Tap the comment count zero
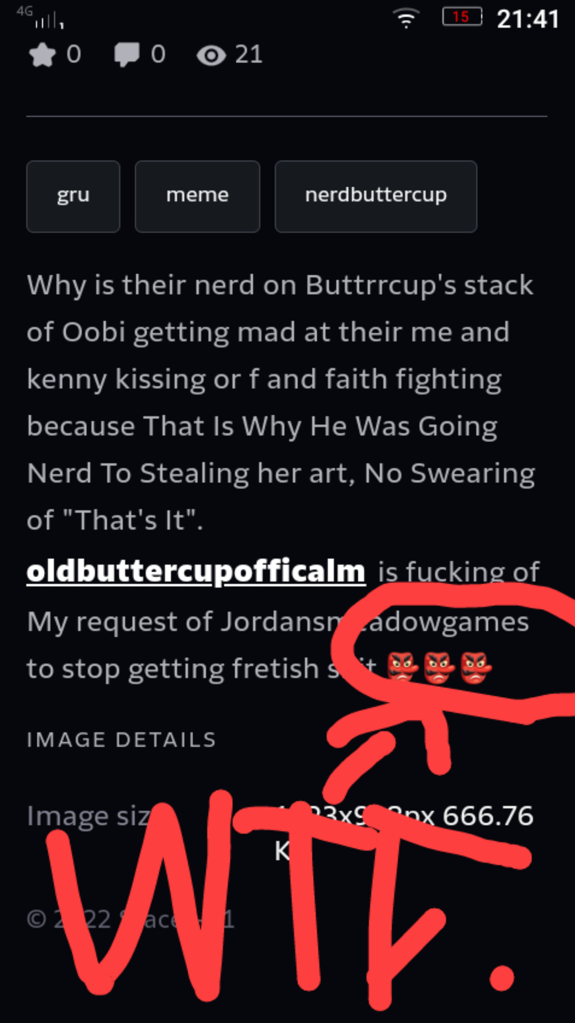The image size is (575, 1023). pos(158,55)
